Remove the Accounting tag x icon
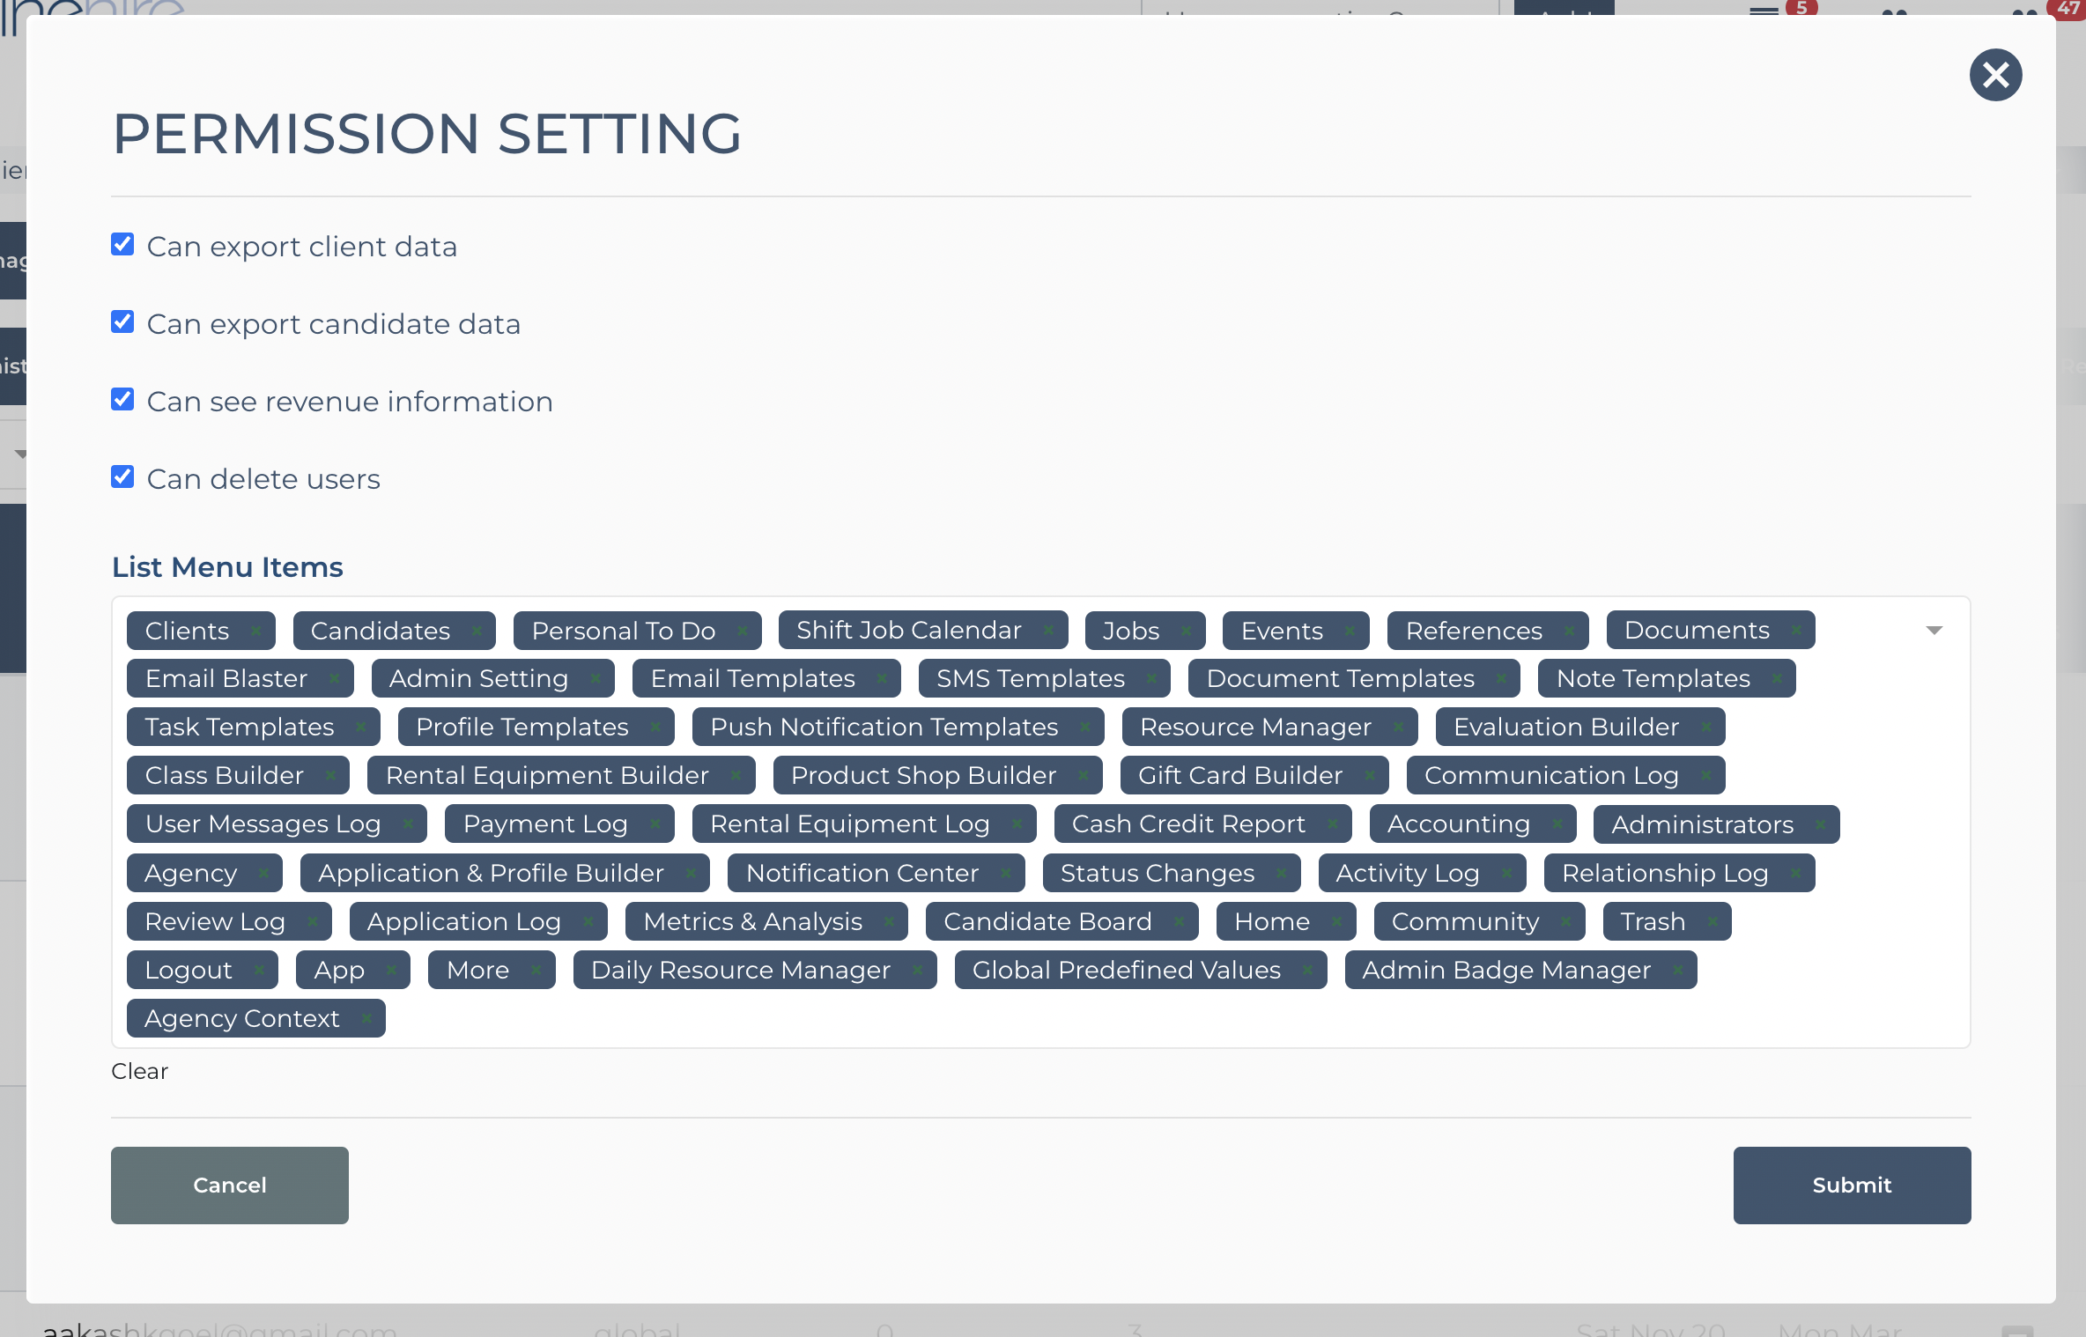This screenshot has width=2086, height=1337. (1557, 824)
